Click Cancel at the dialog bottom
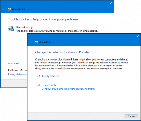 coord(131,116)
